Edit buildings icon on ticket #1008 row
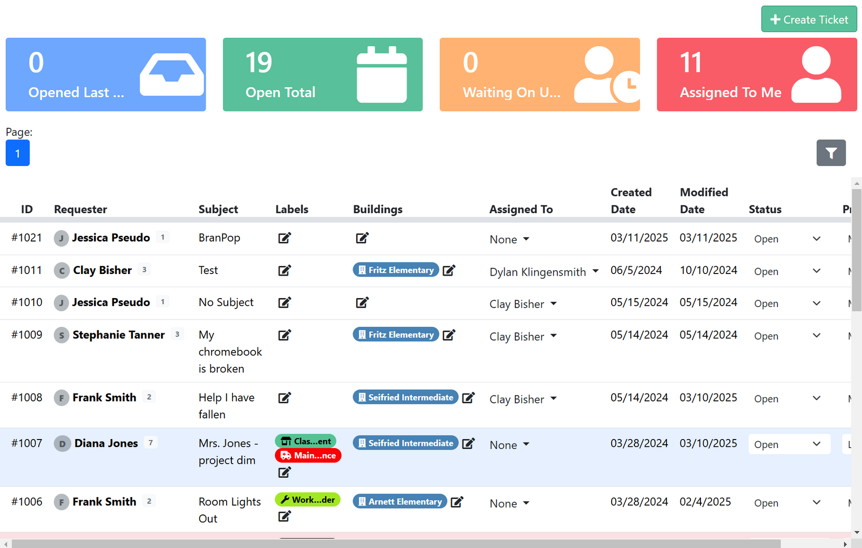 (468, 398)
